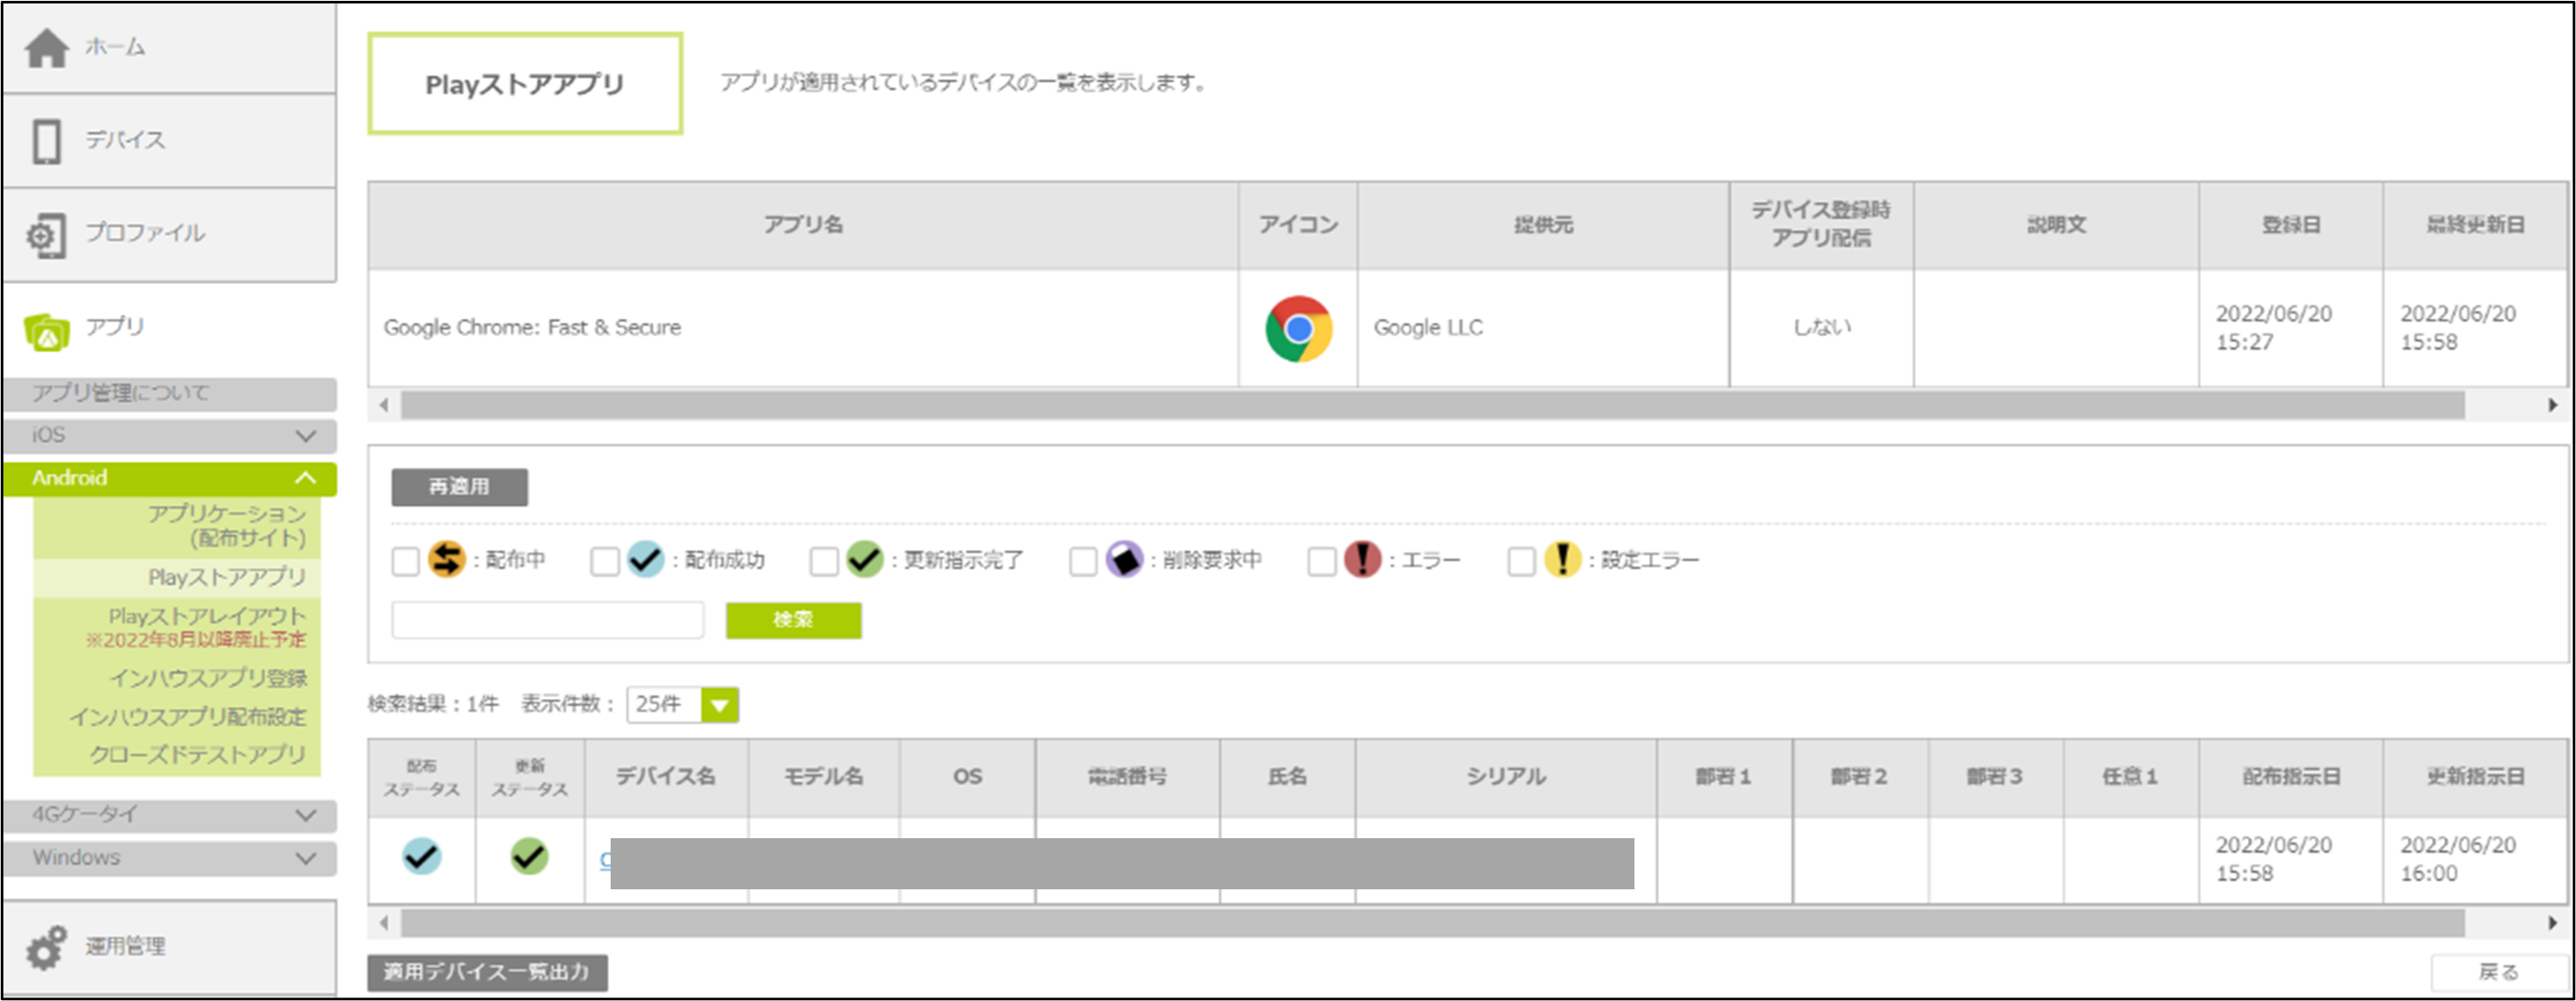Tick the エラー filter checkbox
Screen dimensions: 2576x1001
(1321, 561)
